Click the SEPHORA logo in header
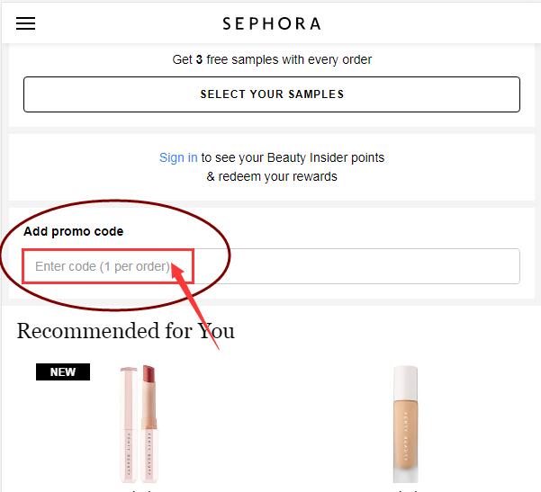 (272, 23)
